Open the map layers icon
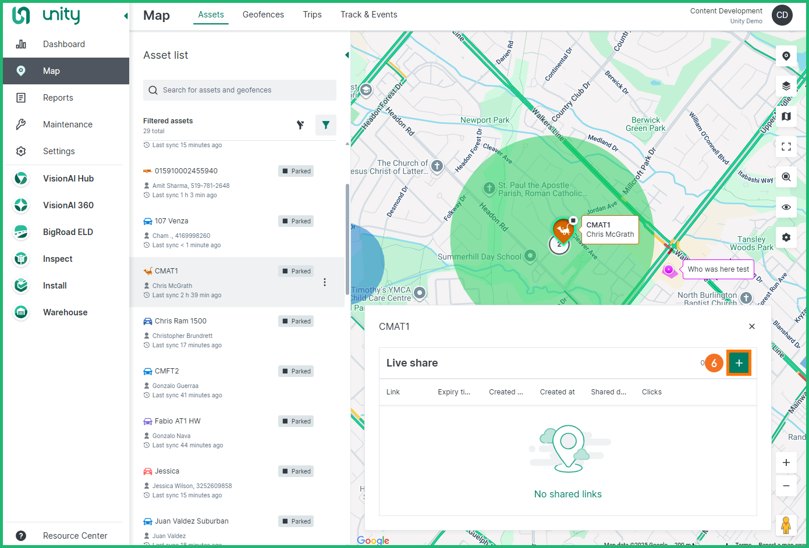809x548 pixels. 786,86
